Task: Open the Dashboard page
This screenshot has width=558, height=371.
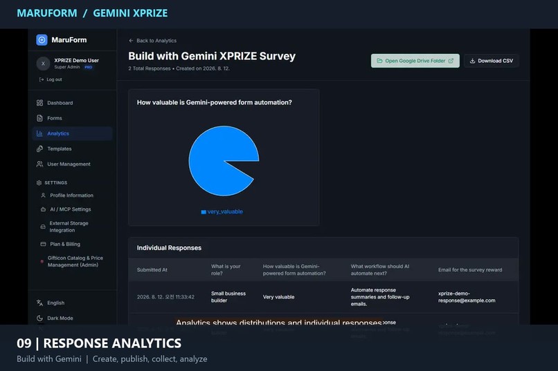Action: pyautogui.click(x=73, y=103)
